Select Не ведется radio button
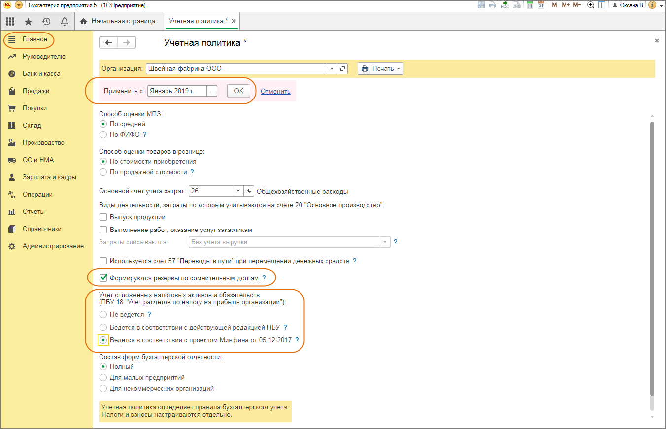The width and height of the screenshot is (666, 429). [x=103, y=315]
